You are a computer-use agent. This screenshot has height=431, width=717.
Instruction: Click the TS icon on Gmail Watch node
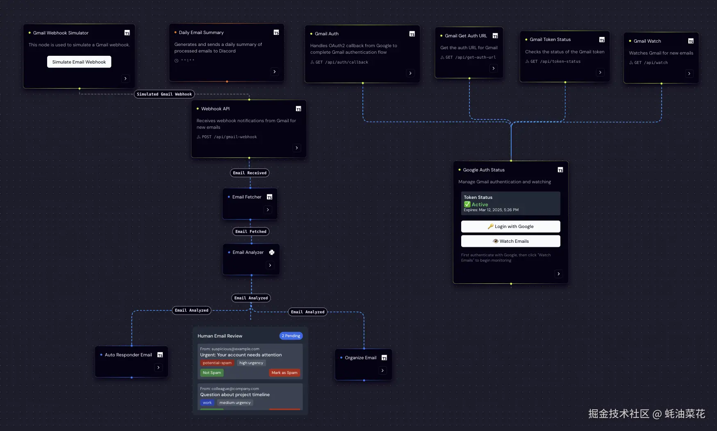[x=691, y=41]
